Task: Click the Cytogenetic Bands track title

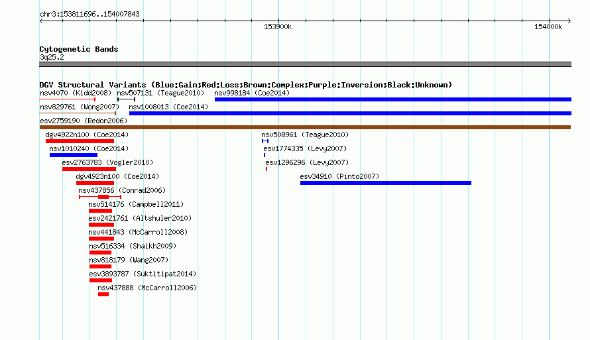Action: (x=79, y=49)
